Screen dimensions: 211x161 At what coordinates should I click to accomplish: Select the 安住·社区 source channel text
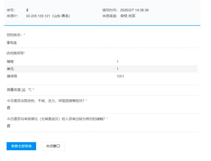[x=128, y=16]
